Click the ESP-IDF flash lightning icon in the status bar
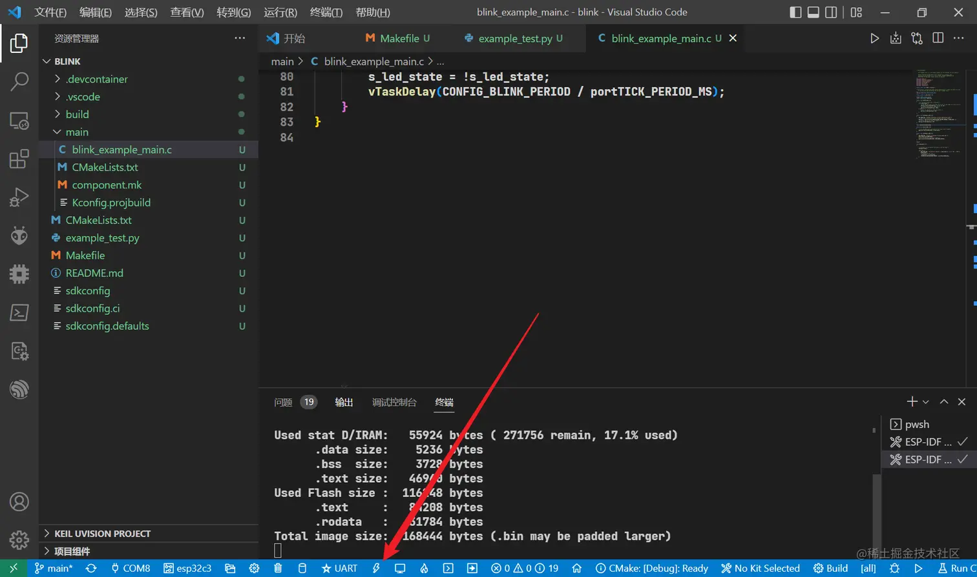This screenshot has height=577, width=977. point(376,569)
